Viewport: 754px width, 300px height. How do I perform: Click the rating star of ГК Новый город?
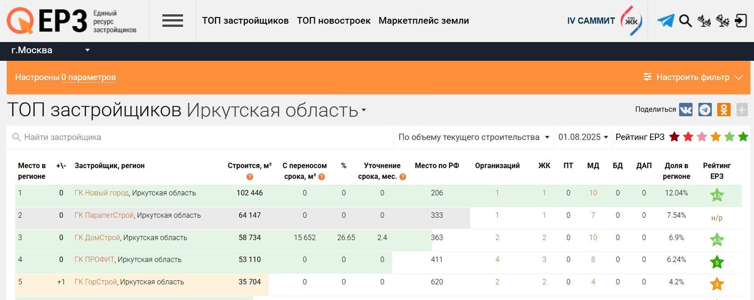pyautogui.click(x=717, y=195)
